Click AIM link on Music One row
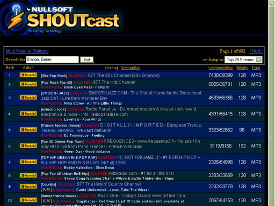This screenshot has width=275, height=206. (46, 201)
